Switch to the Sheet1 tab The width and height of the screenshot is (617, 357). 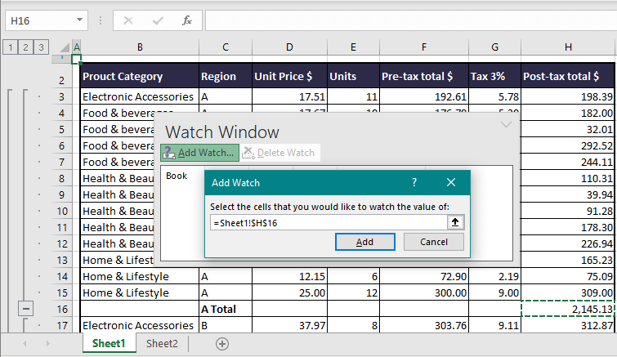tap(109, 343)
